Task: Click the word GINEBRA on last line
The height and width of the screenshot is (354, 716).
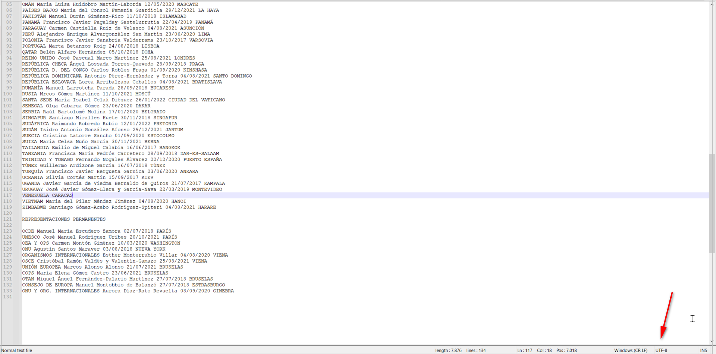Action: (x=223, y=291)
